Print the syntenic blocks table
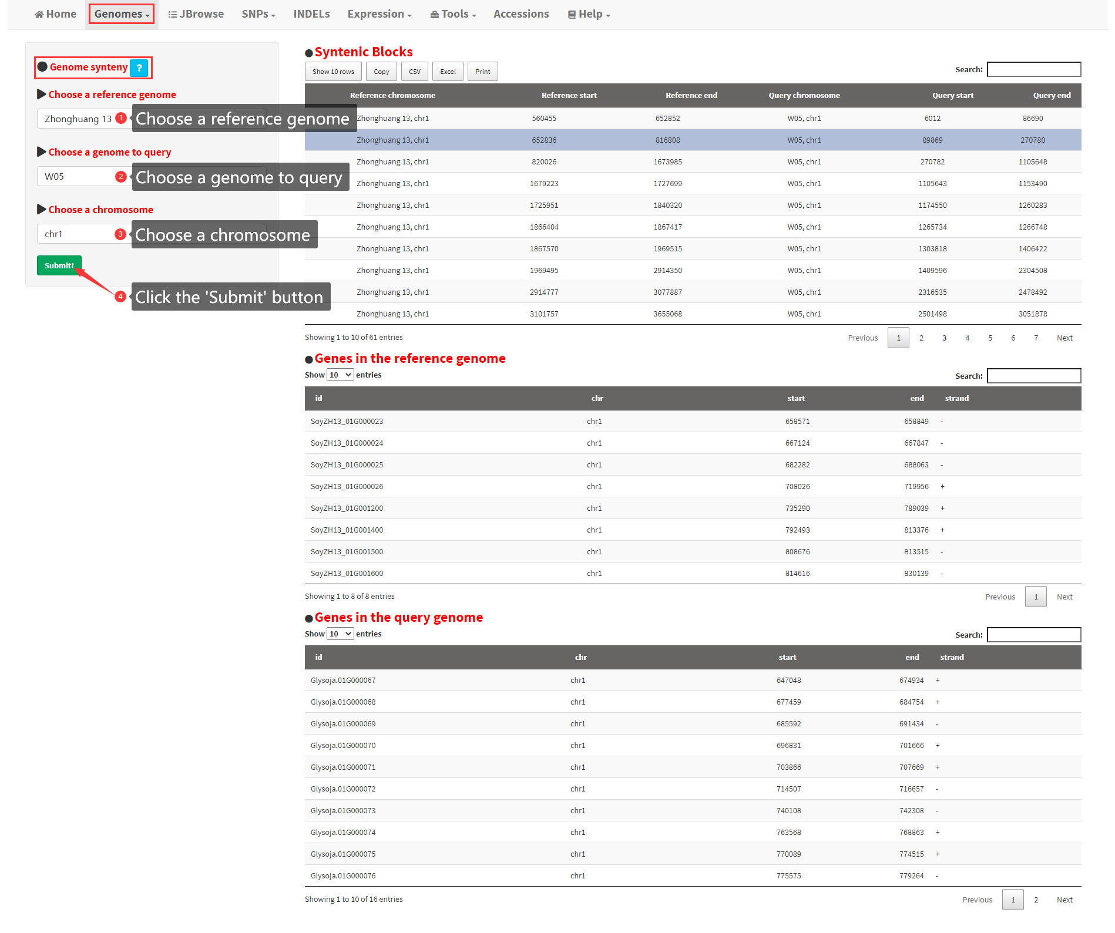This screenshot has width=1115, height=933. point(482,72)
